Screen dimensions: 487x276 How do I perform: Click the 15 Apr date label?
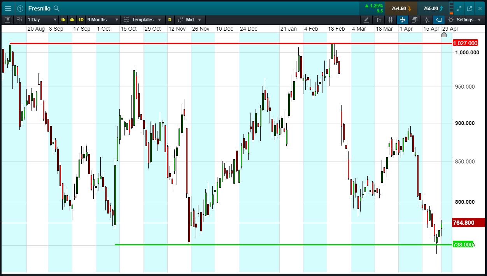[x=431, y=29]
